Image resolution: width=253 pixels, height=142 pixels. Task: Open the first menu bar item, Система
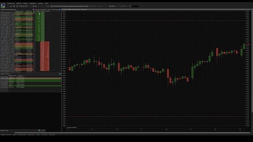click(3, 4)
